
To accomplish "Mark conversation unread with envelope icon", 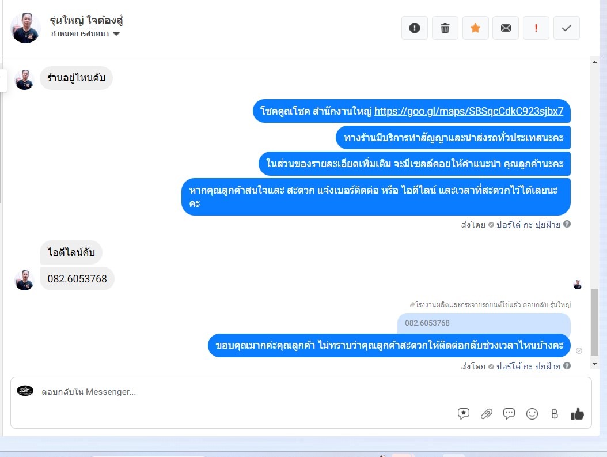I will pyautogui.click(x=506, y=28).
